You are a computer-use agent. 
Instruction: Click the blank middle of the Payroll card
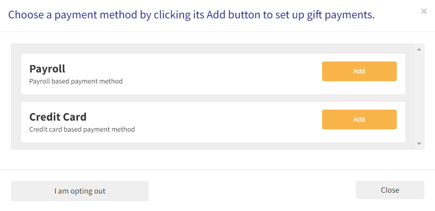coord(221,74)
